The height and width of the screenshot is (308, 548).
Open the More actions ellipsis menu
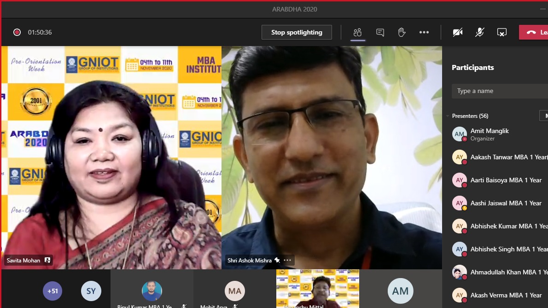tap(424, 32)
